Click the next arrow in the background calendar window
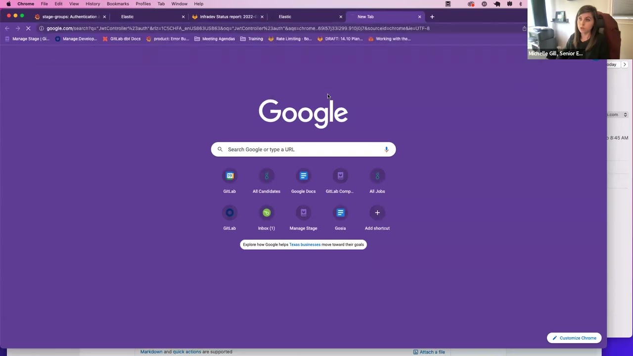This screenshot has height=356, width=633. [x=625, y=64]
